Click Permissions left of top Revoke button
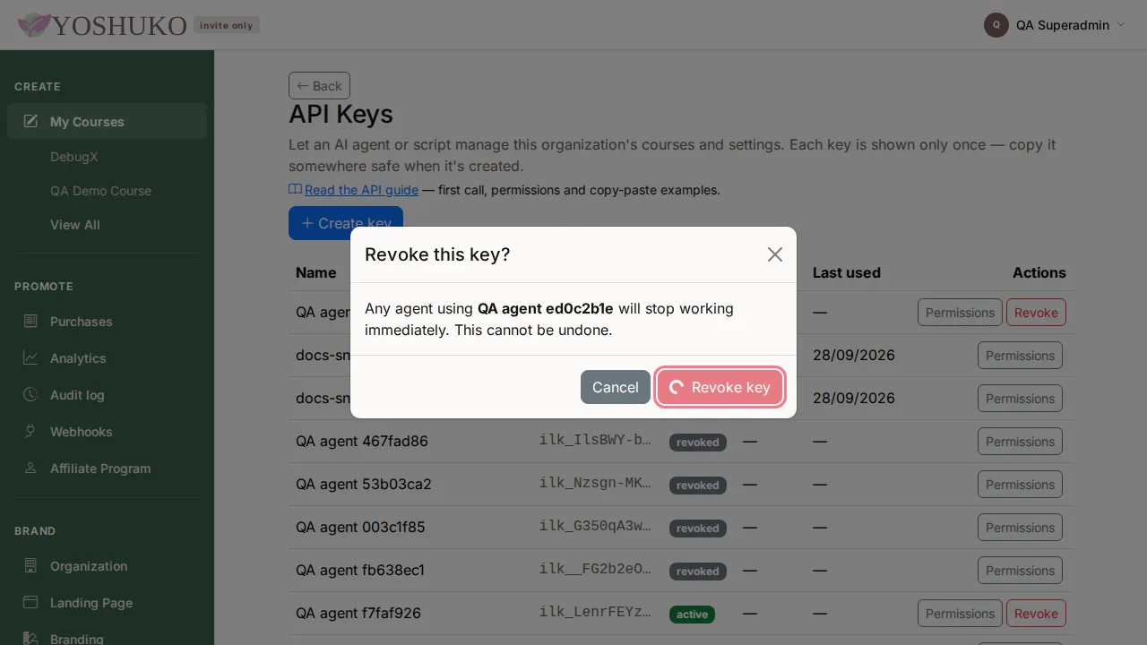This screenshot has height=645, width=1147. (x=960, y=313)
